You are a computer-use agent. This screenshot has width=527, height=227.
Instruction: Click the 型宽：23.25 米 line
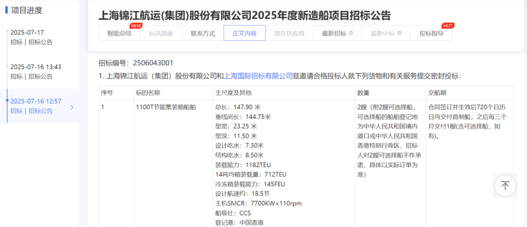point(236,126)
